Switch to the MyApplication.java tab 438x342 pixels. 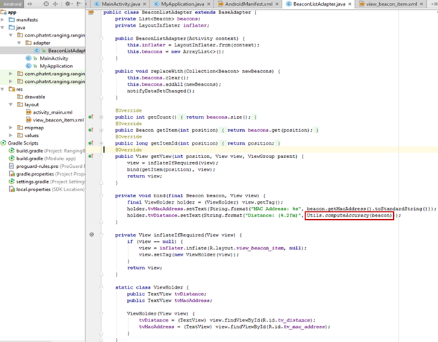[x=182, y=4]
